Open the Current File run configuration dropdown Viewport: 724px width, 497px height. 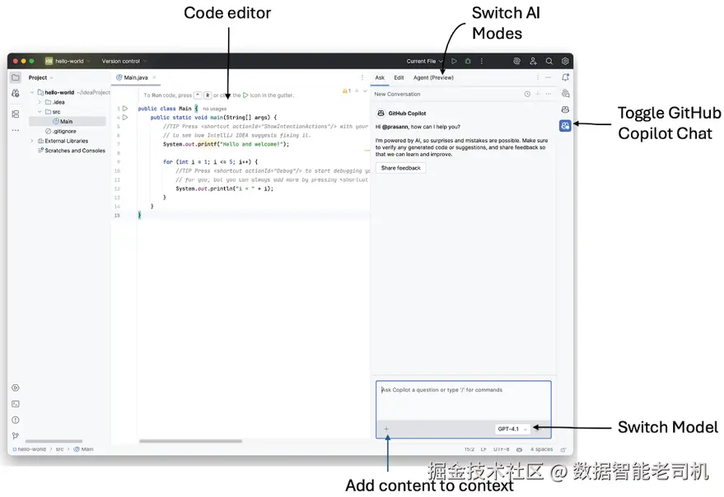coord(424,61)
